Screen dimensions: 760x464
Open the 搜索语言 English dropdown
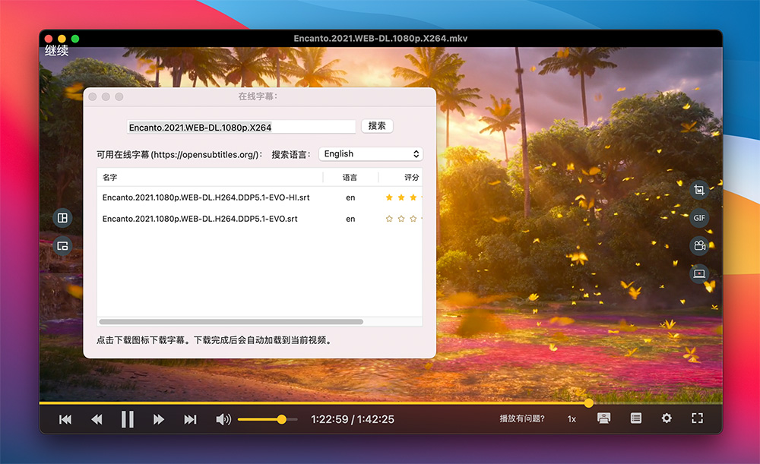tap(371, 154)
